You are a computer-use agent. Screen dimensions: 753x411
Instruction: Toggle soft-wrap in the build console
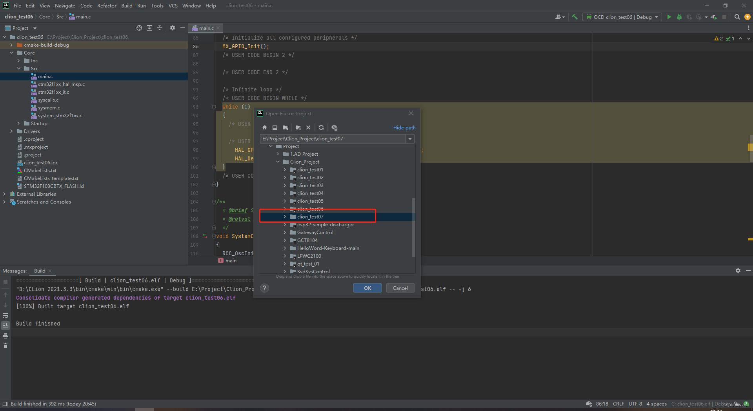[x=5, y=315]
